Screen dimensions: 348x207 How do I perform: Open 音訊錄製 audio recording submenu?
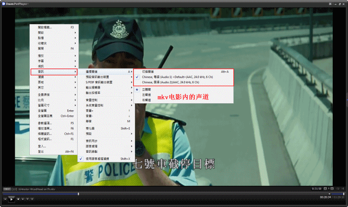coord(106,151)
